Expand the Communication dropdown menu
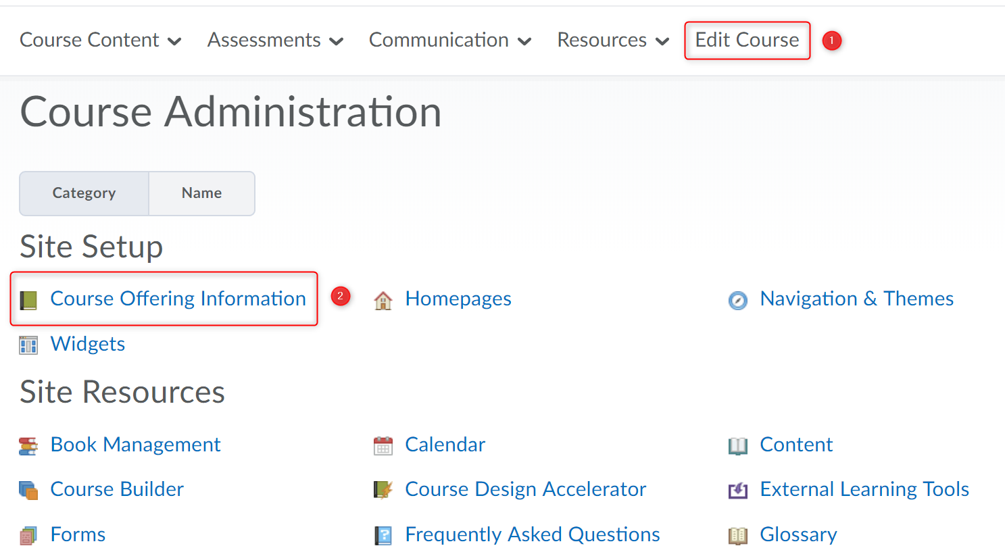Viewport: 1005px width, 548px height. [x=449, y=41]
